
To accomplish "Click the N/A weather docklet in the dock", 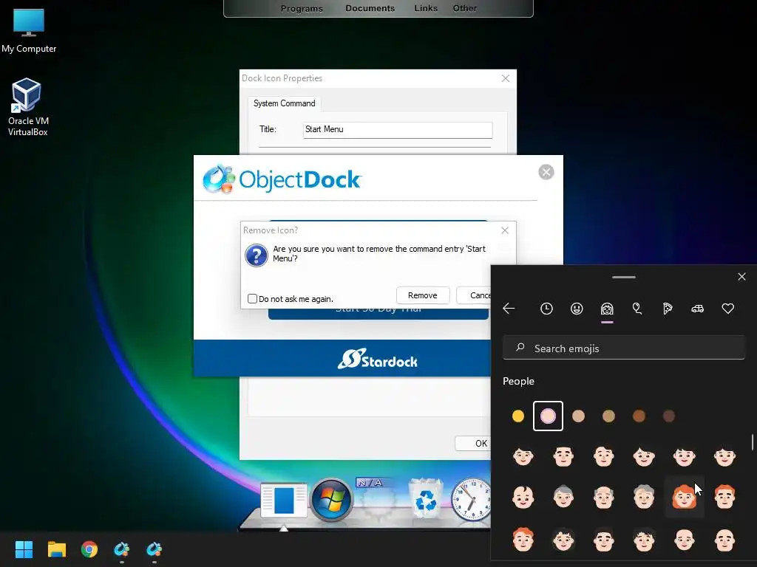I will pyautogui.click(x=377, y=497).
